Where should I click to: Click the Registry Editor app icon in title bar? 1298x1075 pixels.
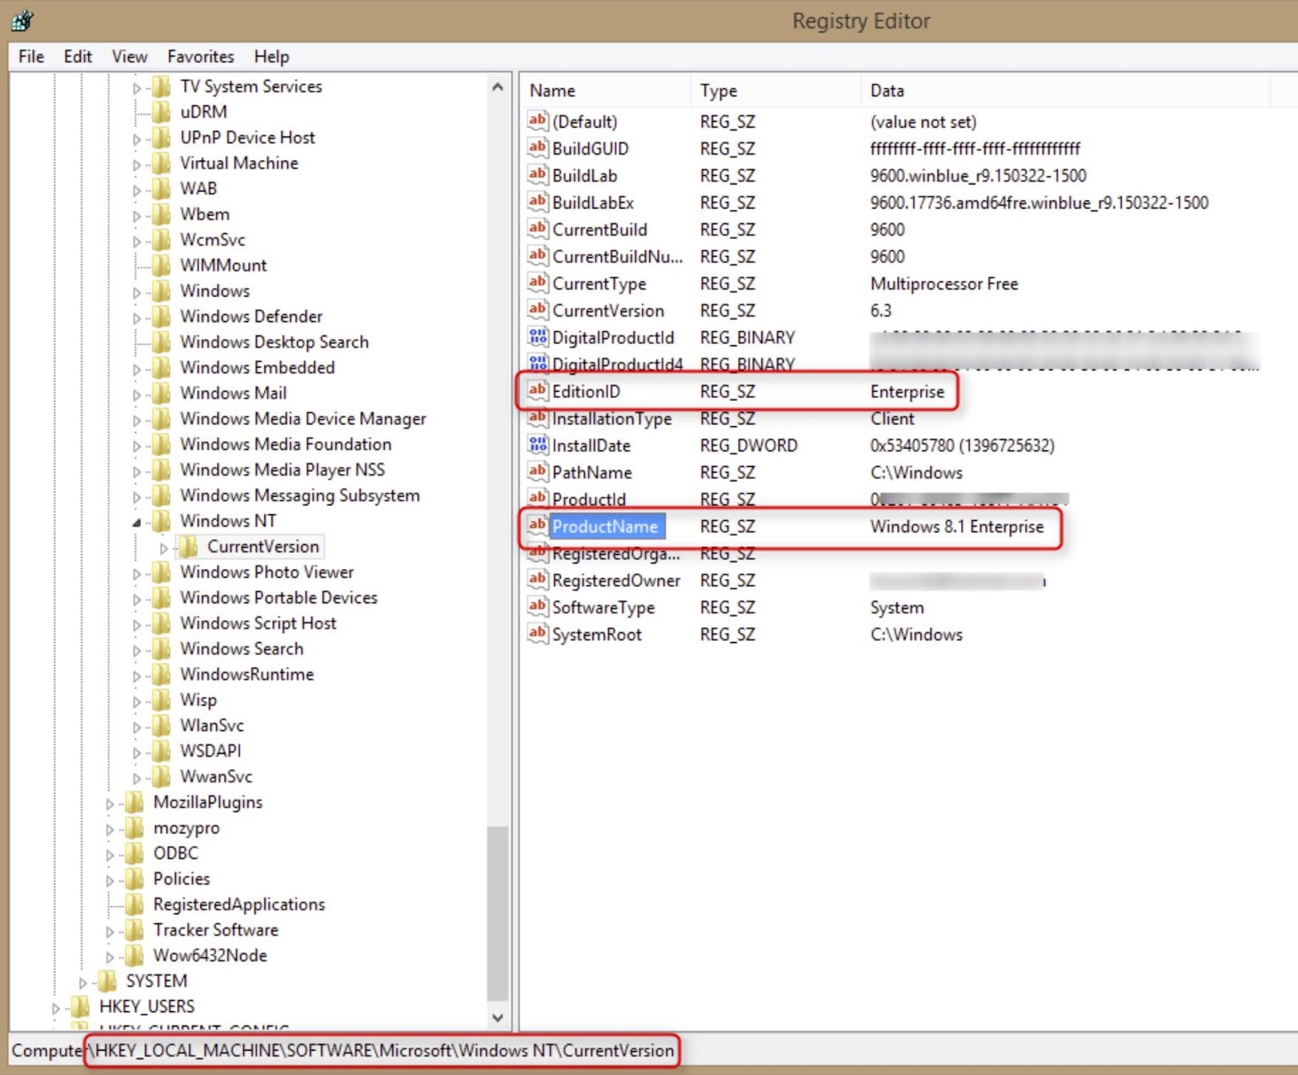point(22,20)
